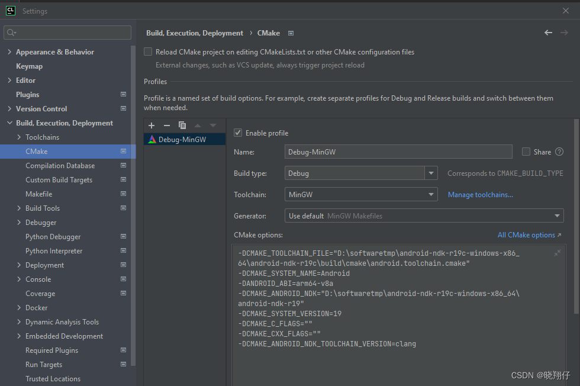Click the CLion logo in title bar
This screenshot has width=580, height=386.
11,11
